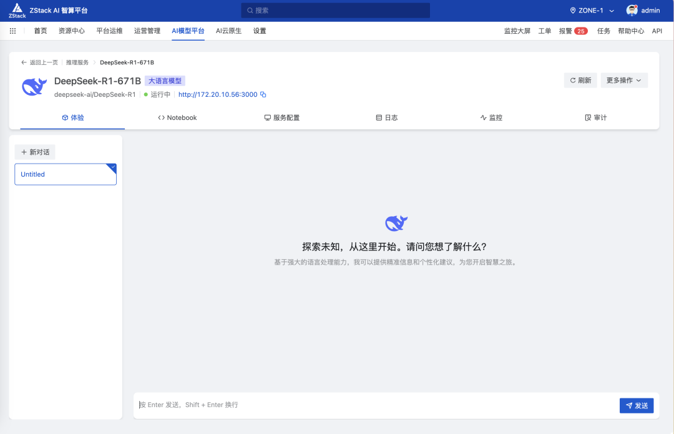Open the http://172.20.10.56:3000 link

point(218,95)
